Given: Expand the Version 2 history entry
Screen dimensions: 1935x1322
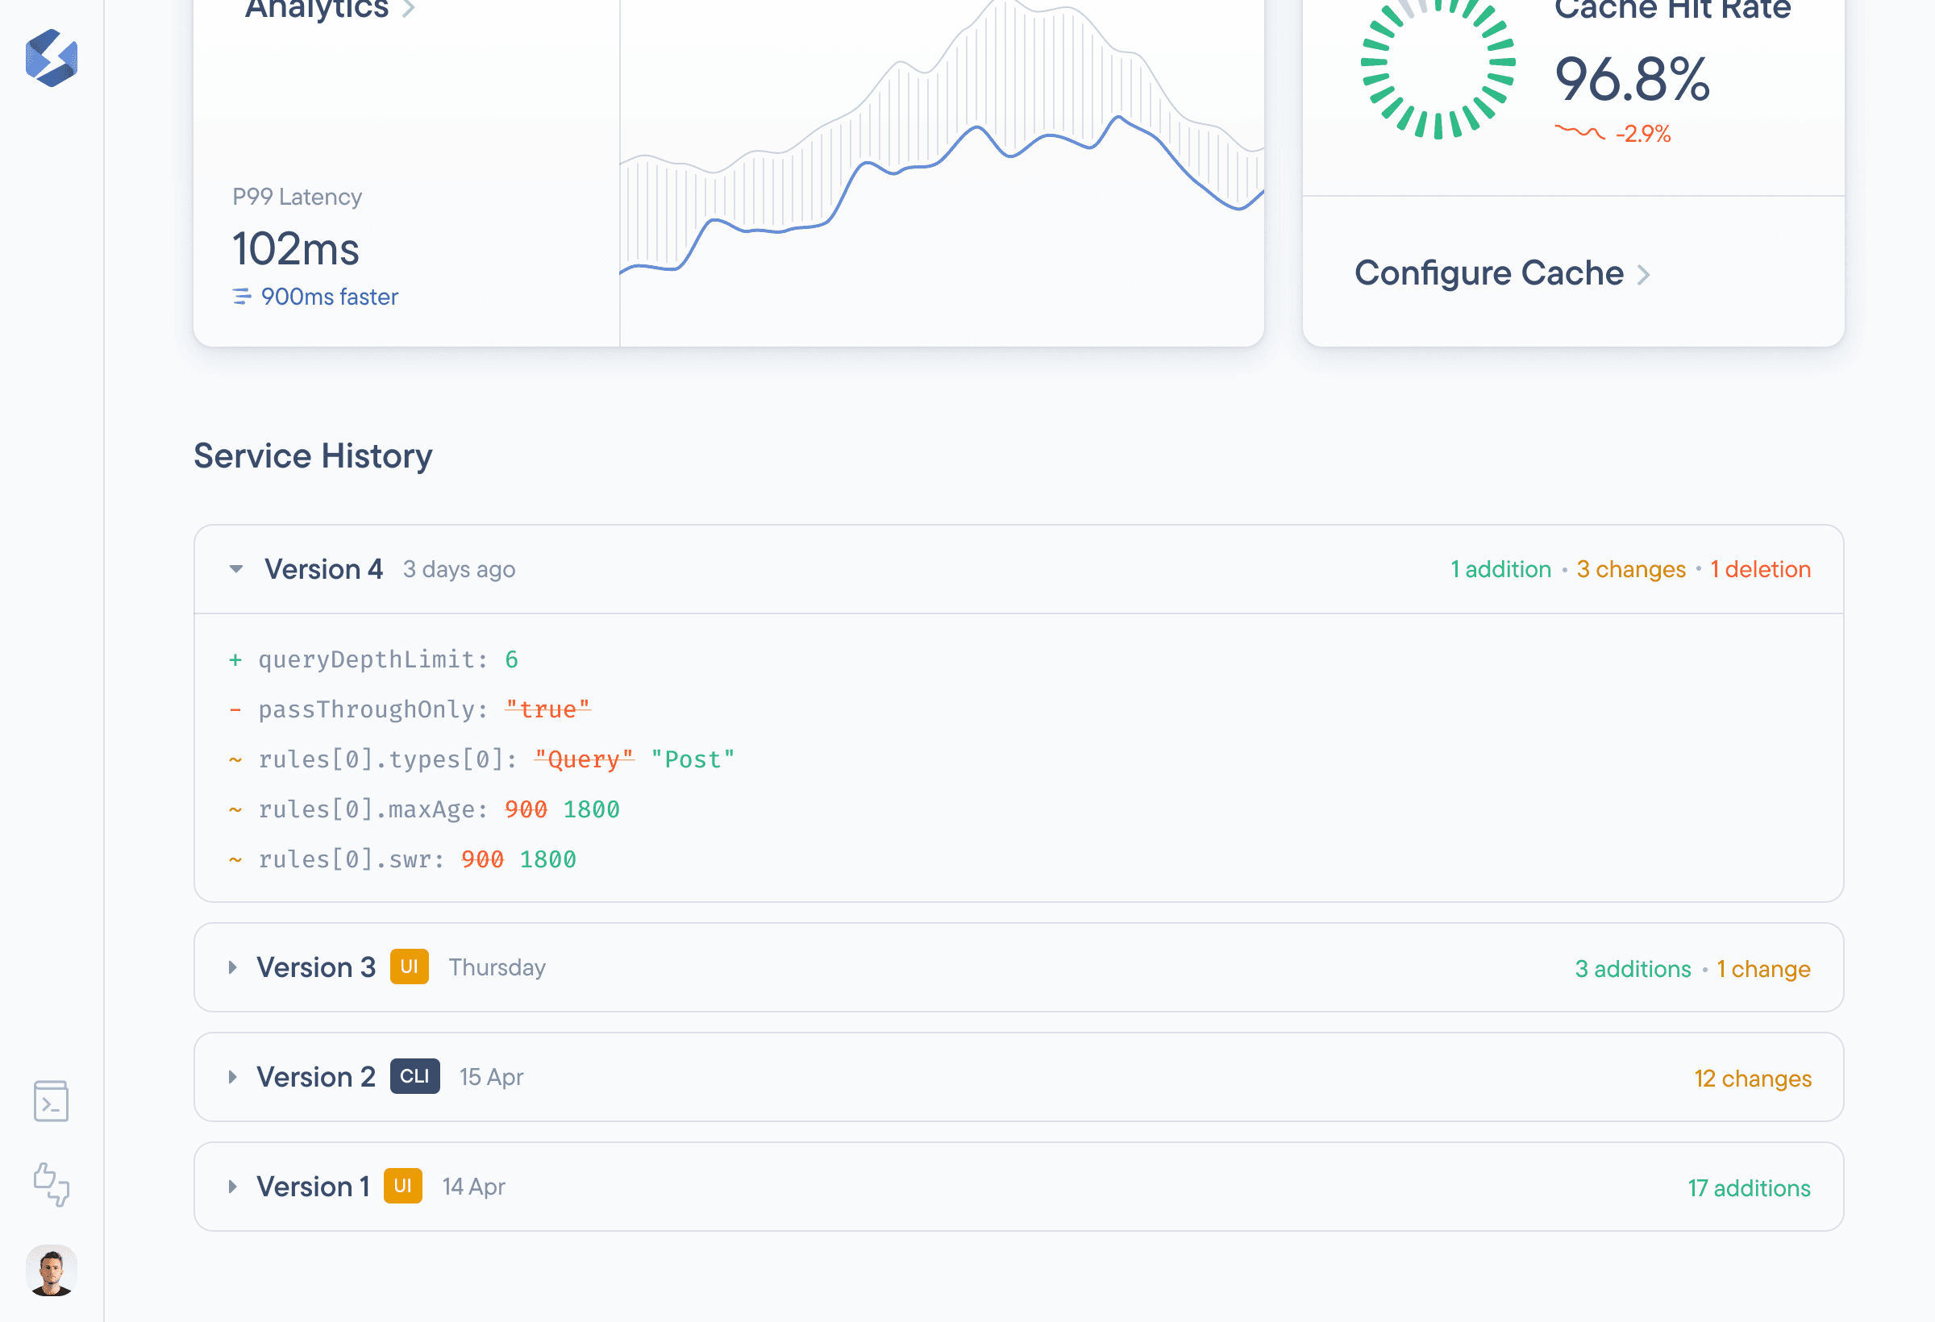Looking at the screenshot, I should click(233, 1077).
